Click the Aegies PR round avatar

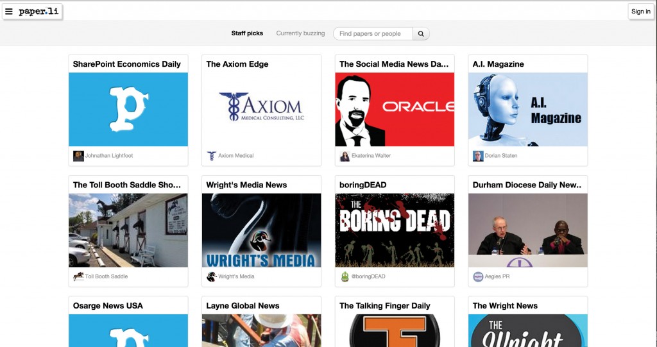click(478, 276)
